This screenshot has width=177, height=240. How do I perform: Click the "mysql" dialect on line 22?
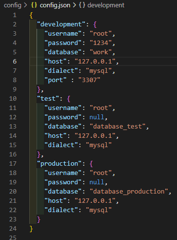(98, 210)
